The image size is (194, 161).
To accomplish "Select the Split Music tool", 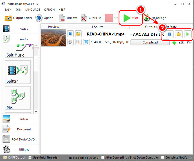I will [19, 51].
